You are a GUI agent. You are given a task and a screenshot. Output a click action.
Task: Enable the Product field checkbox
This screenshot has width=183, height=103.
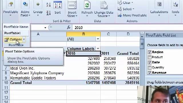(x=150, y=57)
